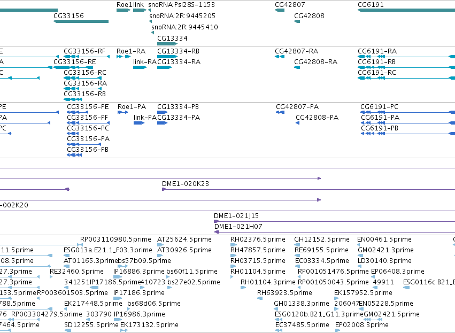Click the CG33156-RB transcript label
Image resolution: width=455 pixels, height=333 pixels.
[84, 94]
